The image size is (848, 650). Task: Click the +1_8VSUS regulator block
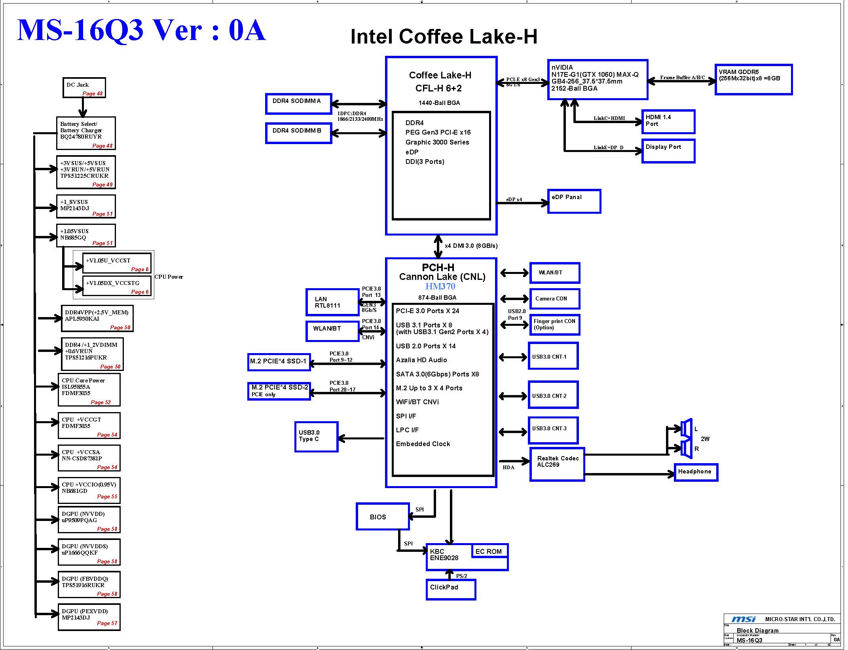point(86,206)
